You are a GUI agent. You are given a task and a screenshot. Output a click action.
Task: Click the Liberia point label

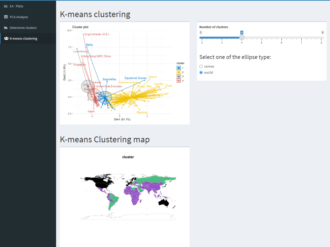coord(152,77)
